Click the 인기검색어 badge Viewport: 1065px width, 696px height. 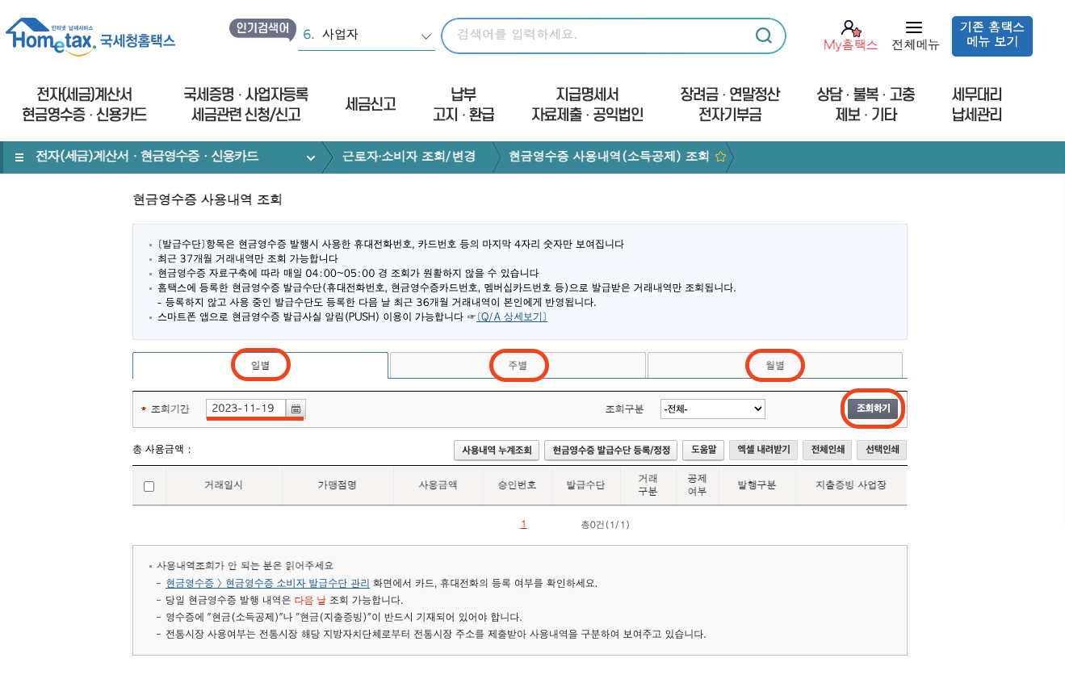262,27
